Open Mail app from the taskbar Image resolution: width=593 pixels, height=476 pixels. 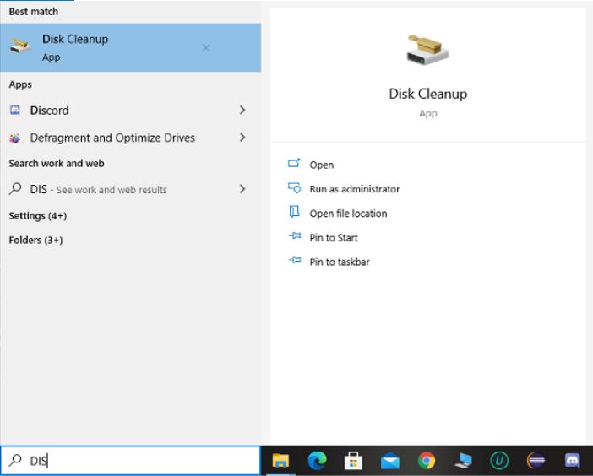pyautogui.click(x=390, y=462)
